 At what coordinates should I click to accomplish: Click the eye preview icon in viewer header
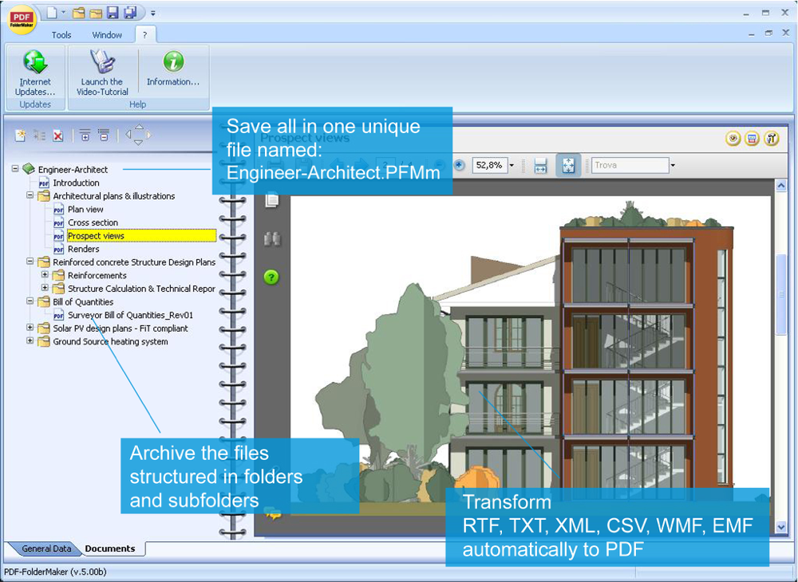pos(733,138)
